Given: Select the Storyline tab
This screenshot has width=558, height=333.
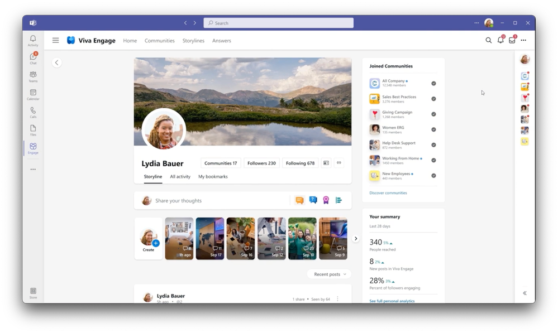Looking at the screenshot, I should [x=152, y=177].
